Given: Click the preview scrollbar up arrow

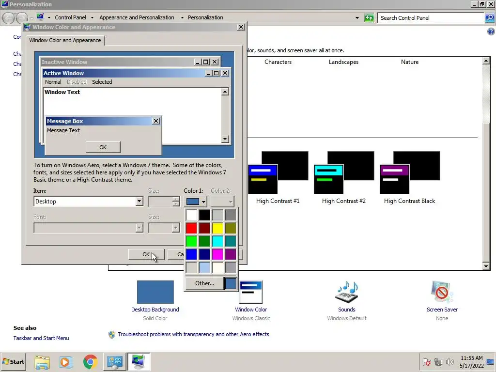Looking at the screenshot, I should coord(225,92).
